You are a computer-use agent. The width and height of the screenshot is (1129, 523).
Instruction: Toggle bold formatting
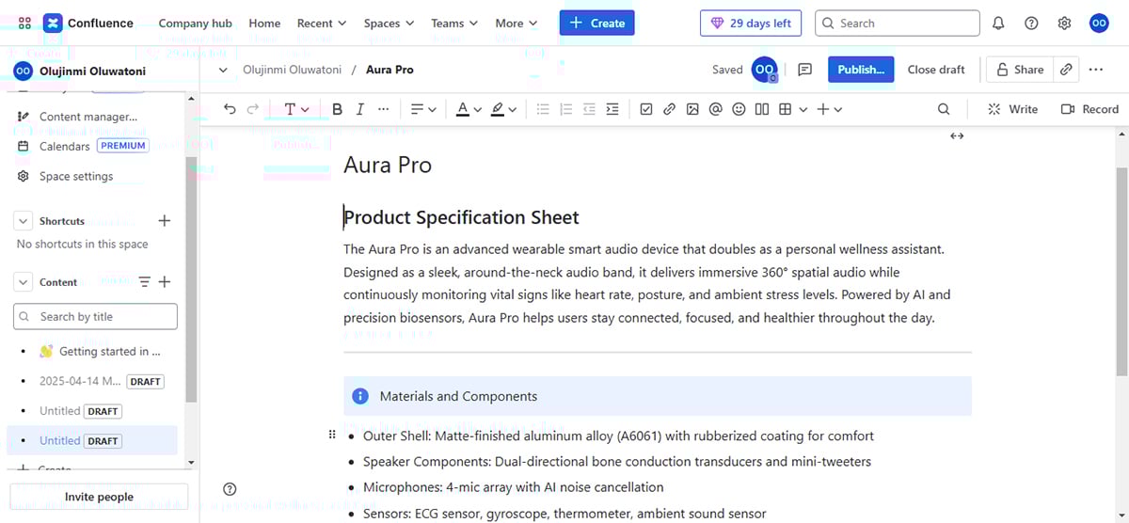pos(337,109)
